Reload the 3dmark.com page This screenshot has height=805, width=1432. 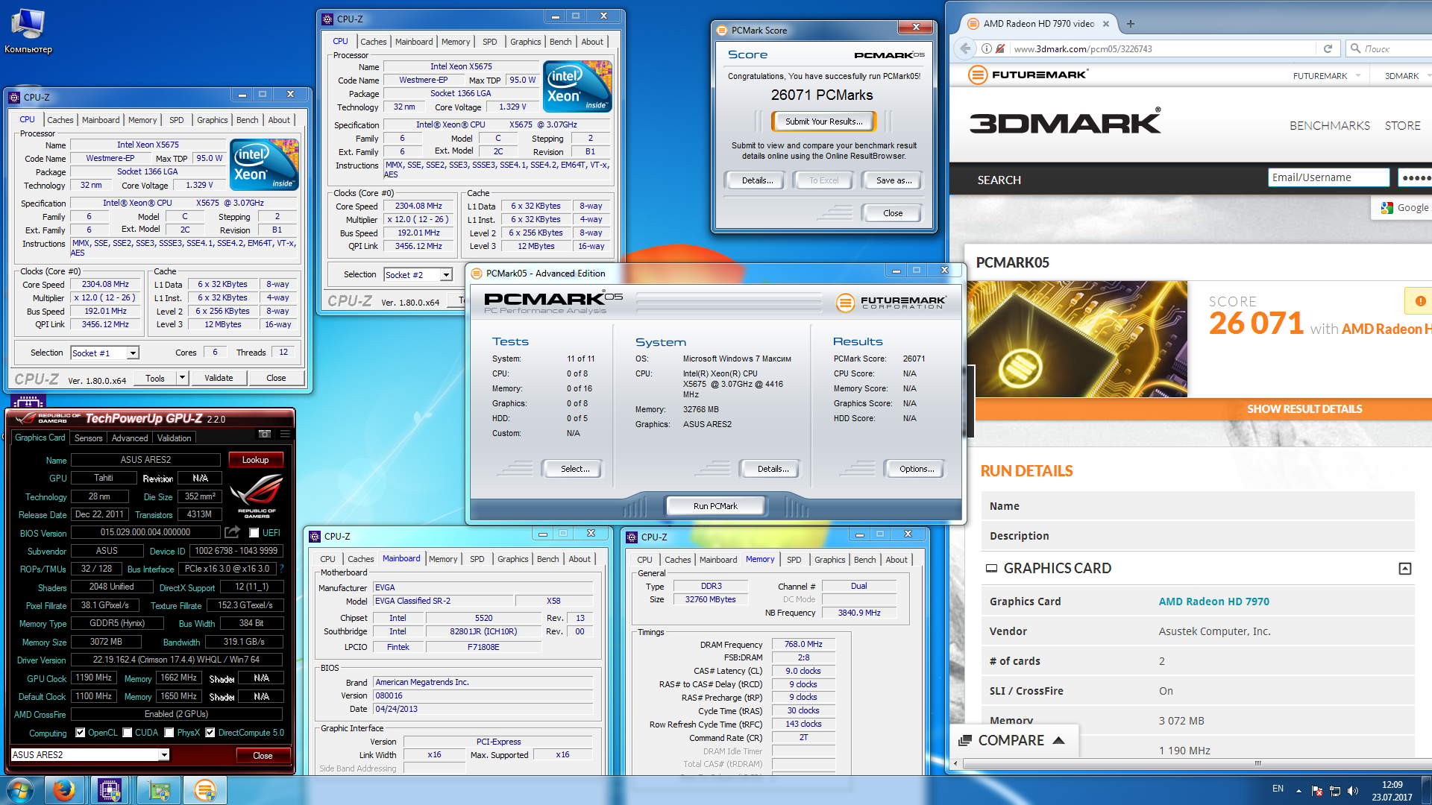1328,48
